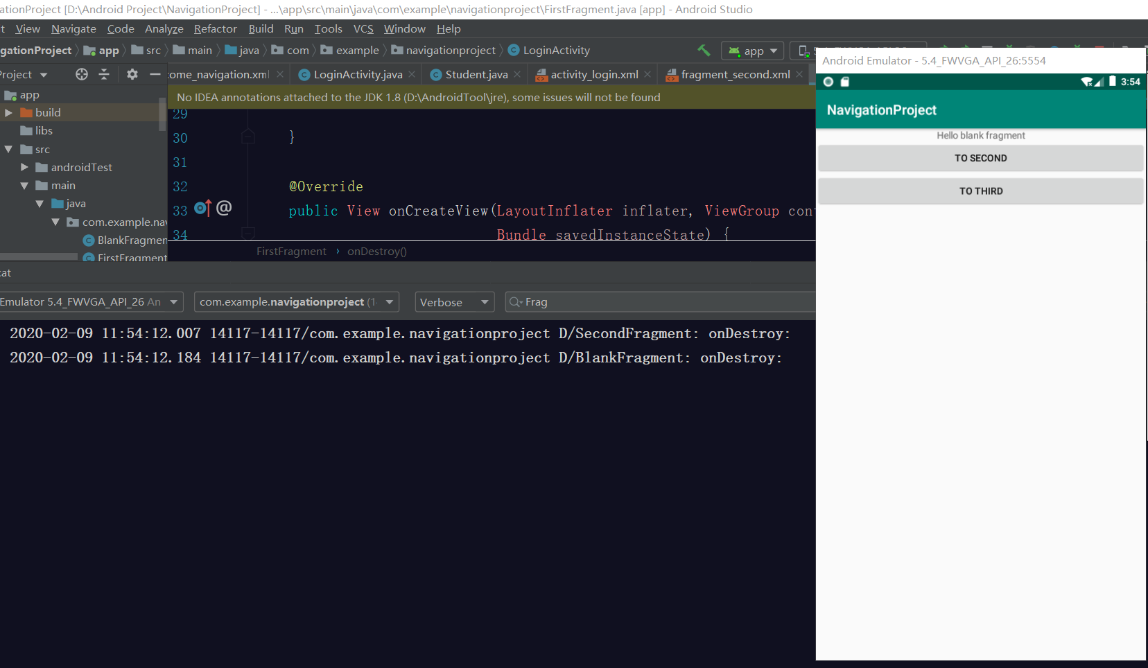The width and height of the screenshot is (1148, 668).
Task: Click the LoginActivity class icon in the breadcrumb
Action: click(x=514, y=50)
